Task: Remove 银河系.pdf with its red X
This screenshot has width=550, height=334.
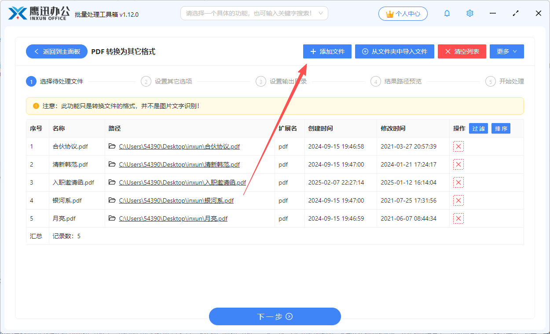Action: click(x=458, y=200)
